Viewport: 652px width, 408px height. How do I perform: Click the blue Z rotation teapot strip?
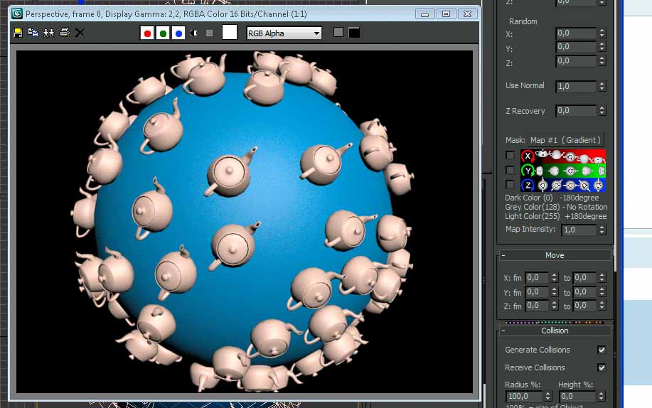570,185
